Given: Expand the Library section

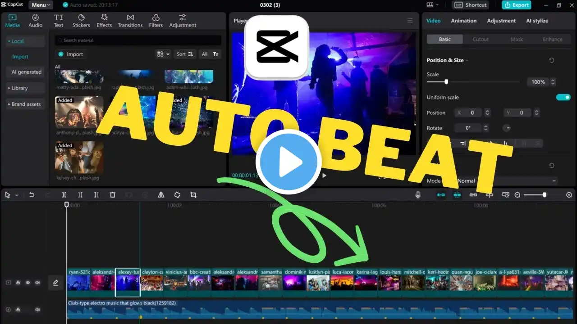Looking at the screenshot, I should click(26, 88).
